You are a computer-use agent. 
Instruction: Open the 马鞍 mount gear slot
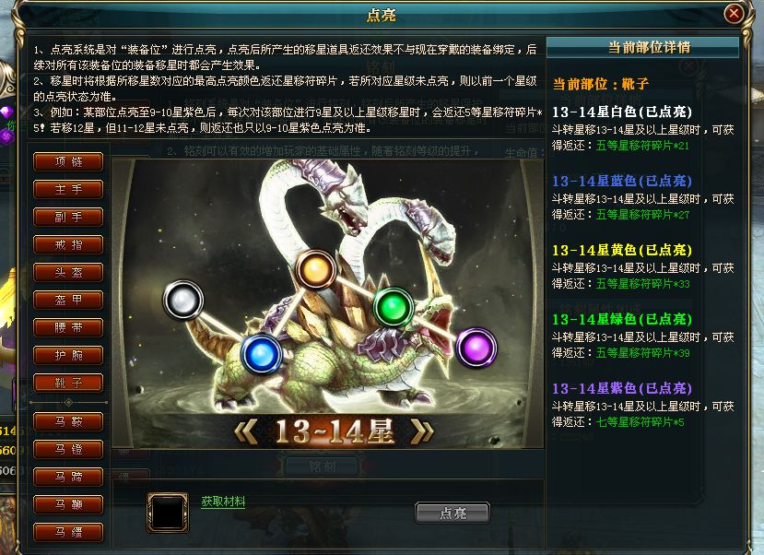[68, 421]
